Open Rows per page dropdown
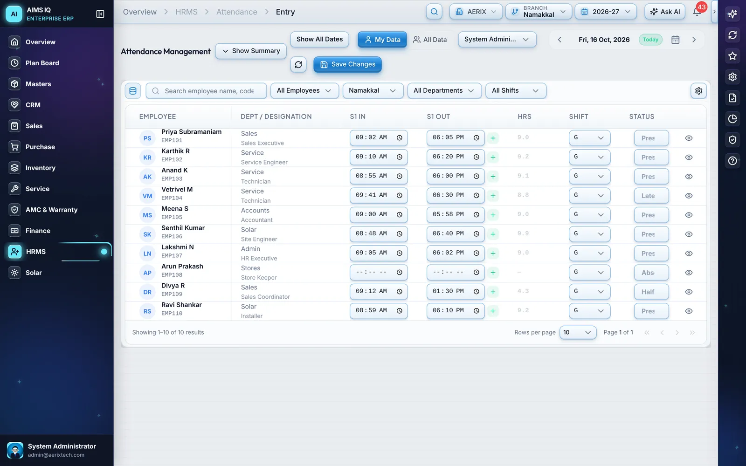This screenshot has width=746, height=466. coord(578,332)
